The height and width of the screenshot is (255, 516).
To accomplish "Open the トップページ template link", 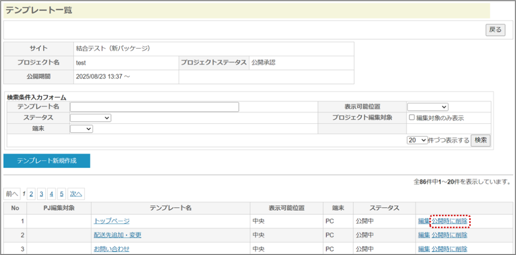I will (111, 221).
